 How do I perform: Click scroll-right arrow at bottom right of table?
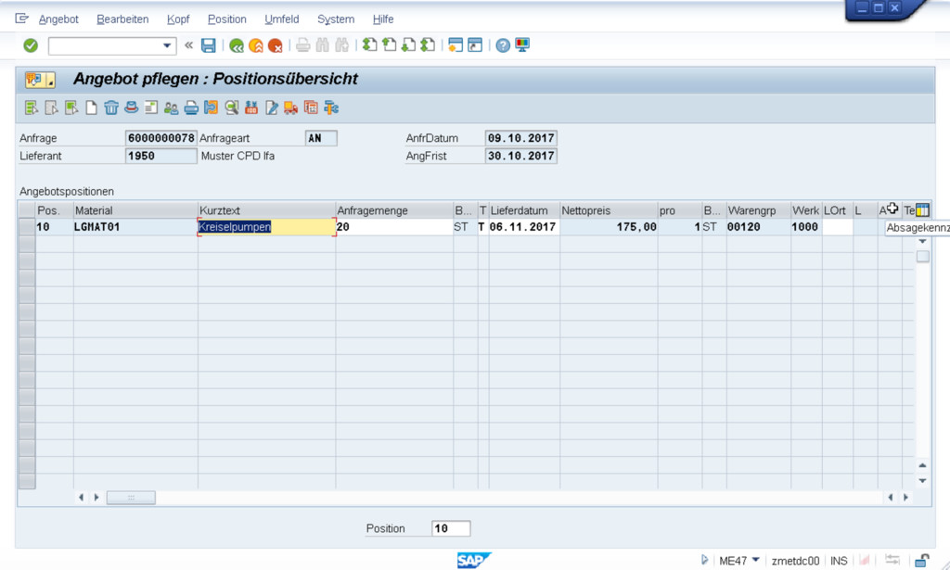point(905,498)
